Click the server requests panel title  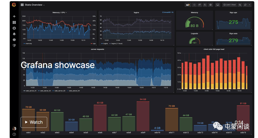[x=97, y=49]
